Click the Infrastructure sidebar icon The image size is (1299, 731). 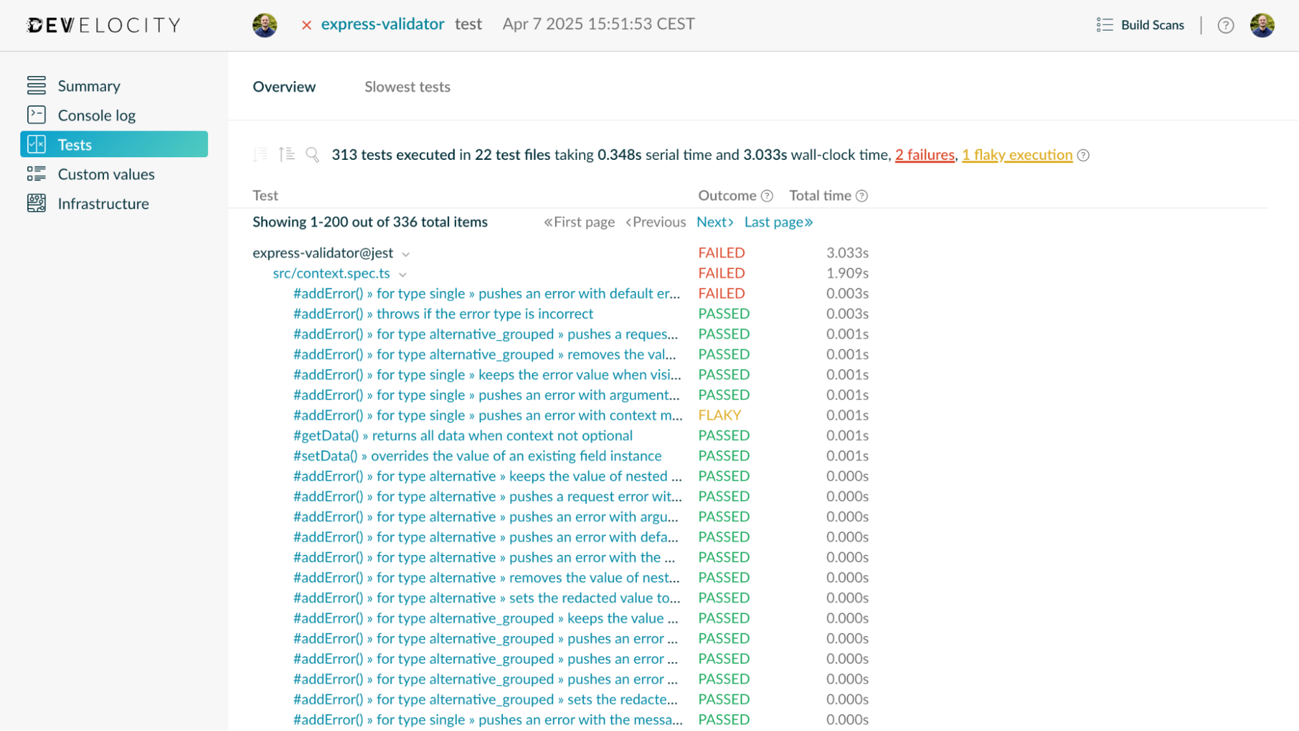(x=36, y=203)
